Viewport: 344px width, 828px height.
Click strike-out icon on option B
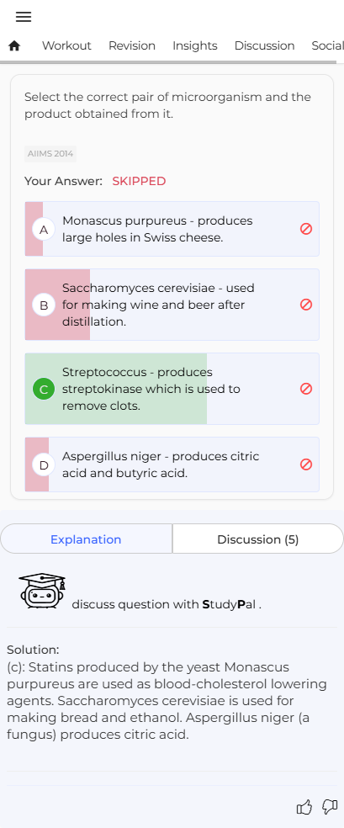click(x=306, y=305)
